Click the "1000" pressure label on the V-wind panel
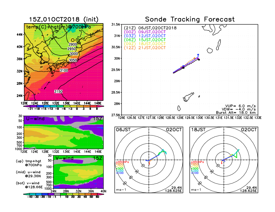The image size is (275, 212). pos(48,189)
